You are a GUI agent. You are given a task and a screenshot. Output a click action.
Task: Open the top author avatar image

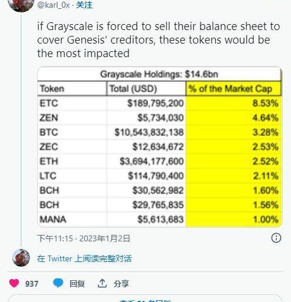click(x=21, y=4)
